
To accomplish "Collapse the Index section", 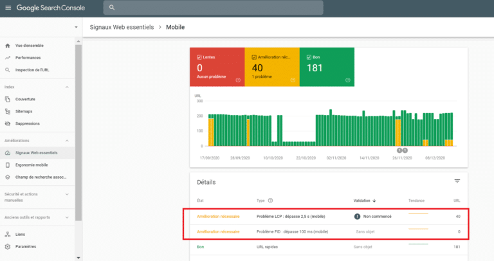I will (x=68, y=87).
